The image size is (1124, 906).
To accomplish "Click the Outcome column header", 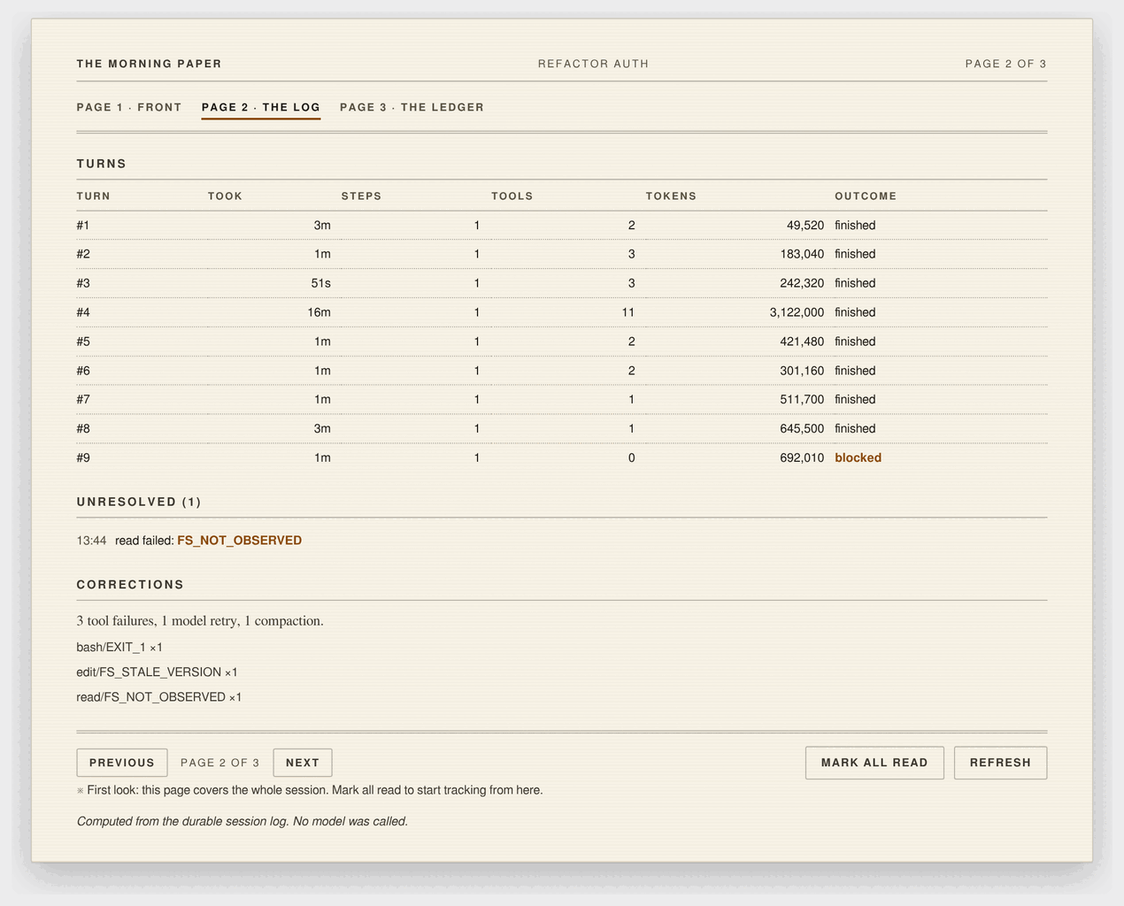I will [866, 196].
